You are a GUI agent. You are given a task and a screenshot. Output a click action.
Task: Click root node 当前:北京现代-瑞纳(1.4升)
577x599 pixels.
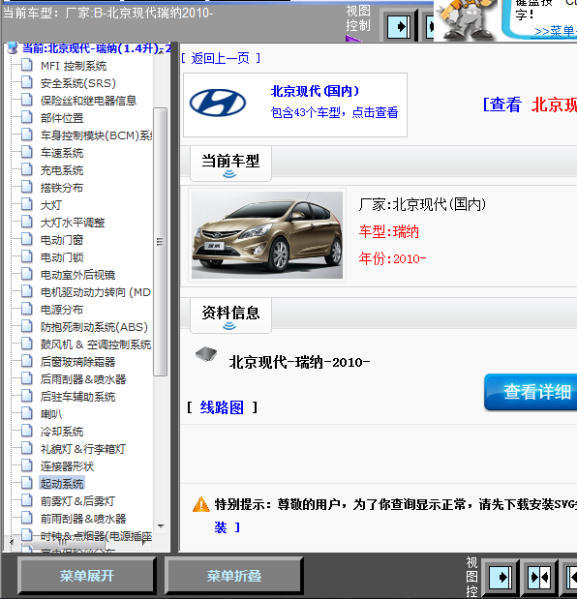[x=96, y=48]
